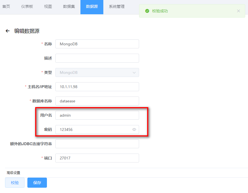Switch to the 仪表板 tab
Screen dimensions: 248x193
pyautogui.click(x=27, y=6)
